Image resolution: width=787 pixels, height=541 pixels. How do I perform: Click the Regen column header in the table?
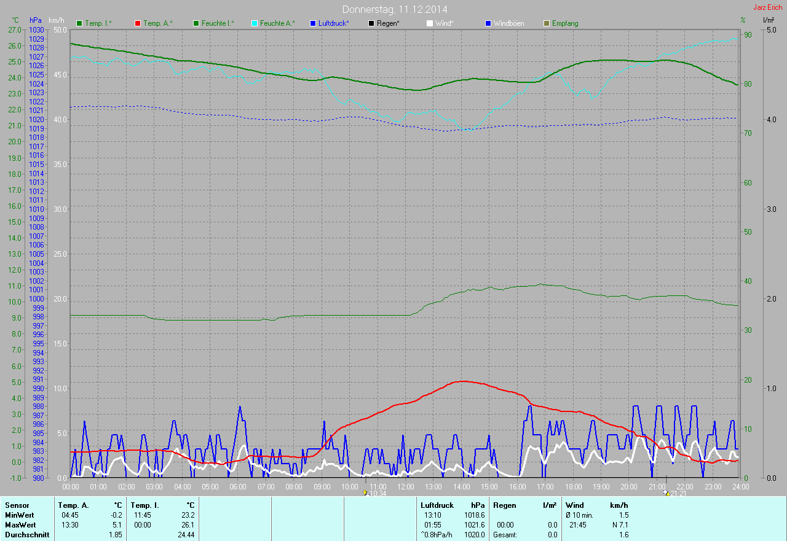point(506,505)
